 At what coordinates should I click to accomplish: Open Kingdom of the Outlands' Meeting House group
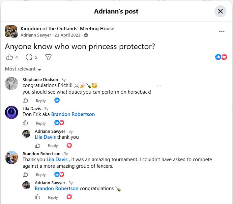[67, 29]
